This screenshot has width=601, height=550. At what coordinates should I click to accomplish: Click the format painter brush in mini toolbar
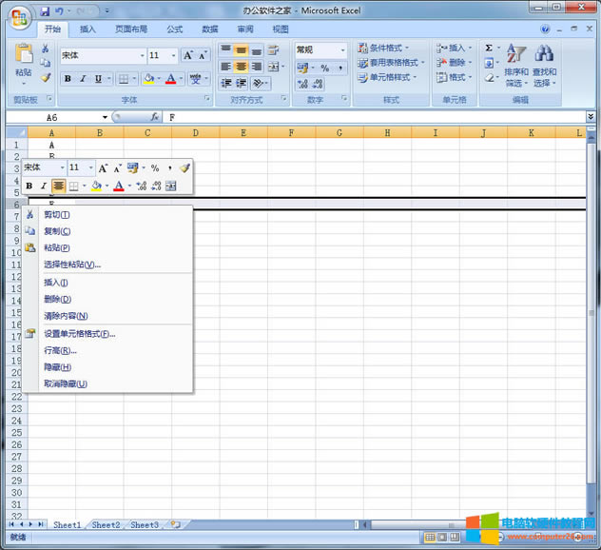click(x=184, y=167)
